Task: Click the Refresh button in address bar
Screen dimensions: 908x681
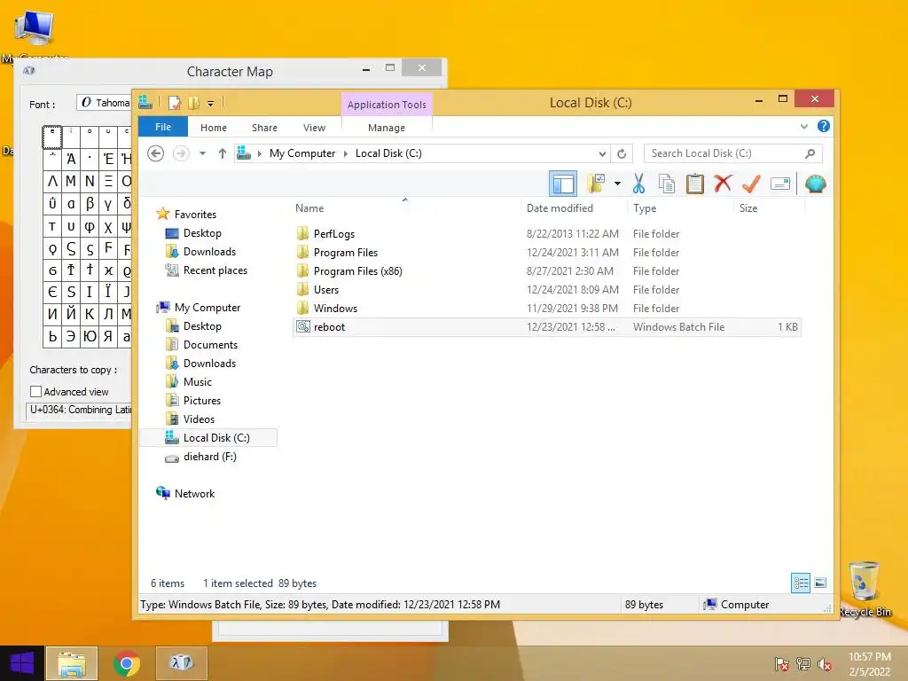Action: 622,153
